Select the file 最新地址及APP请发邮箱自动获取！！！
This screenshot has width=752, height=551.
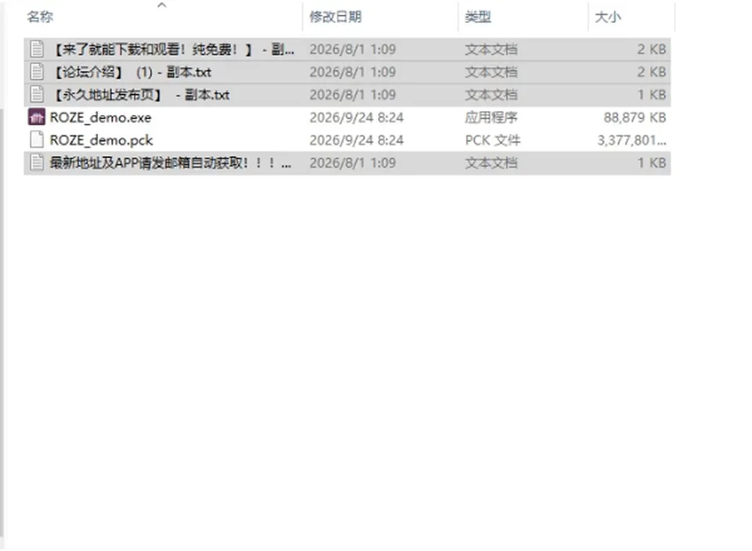(x=170, y=163)
